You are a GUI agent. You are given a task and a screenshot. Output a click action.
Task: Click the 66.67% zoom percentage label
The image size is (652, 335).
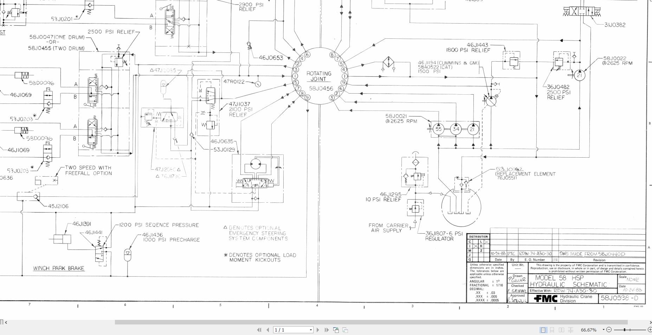point(589,330)
